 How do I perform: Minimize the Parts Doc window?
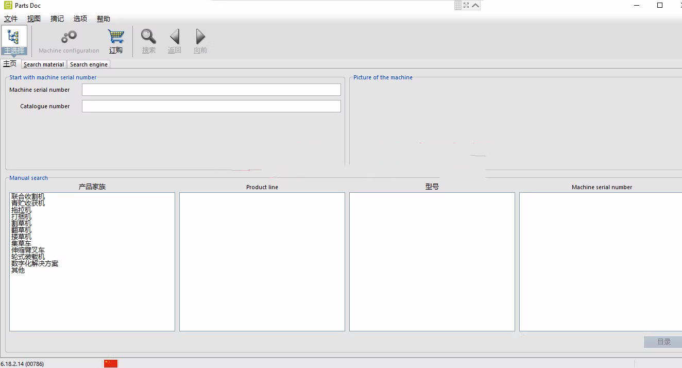637,5
